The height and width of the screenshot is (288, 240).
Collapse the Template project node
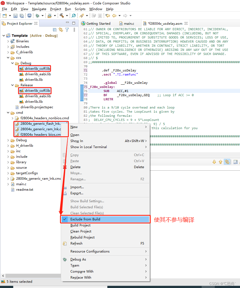click(4, 36)
